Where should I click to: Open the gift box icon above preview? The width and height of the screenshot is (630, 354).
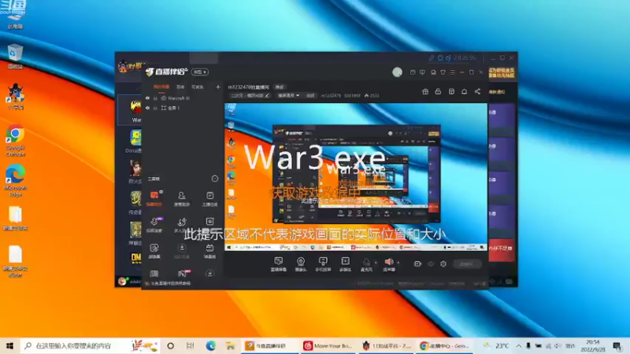[425, 91]
